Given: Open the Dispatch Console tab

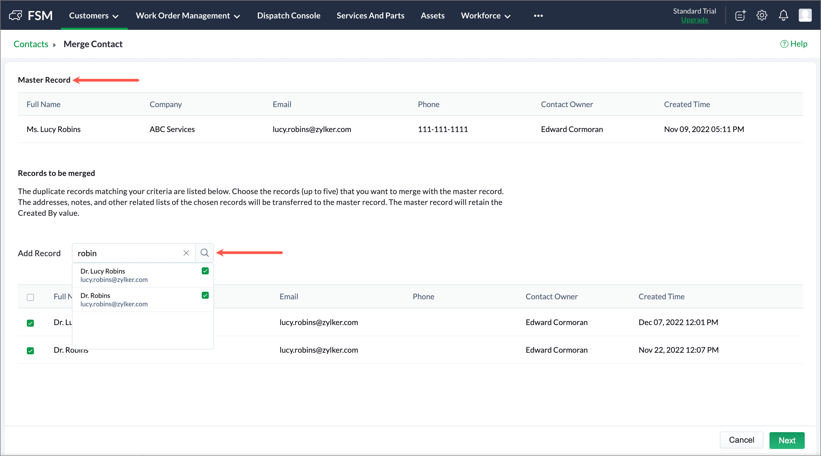Looking at the screenshot, I should [x=288, y=16].
